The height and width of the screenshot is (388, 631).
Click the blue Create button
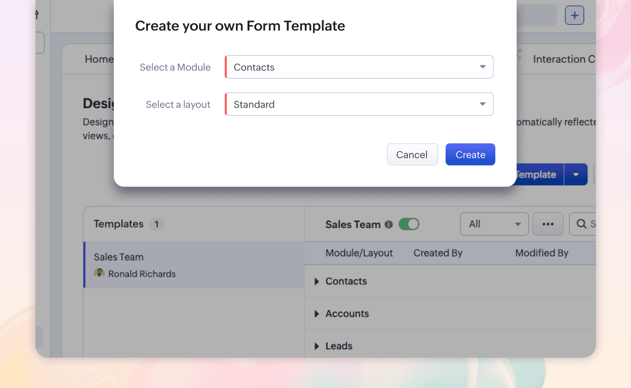(x=471, y=154)
